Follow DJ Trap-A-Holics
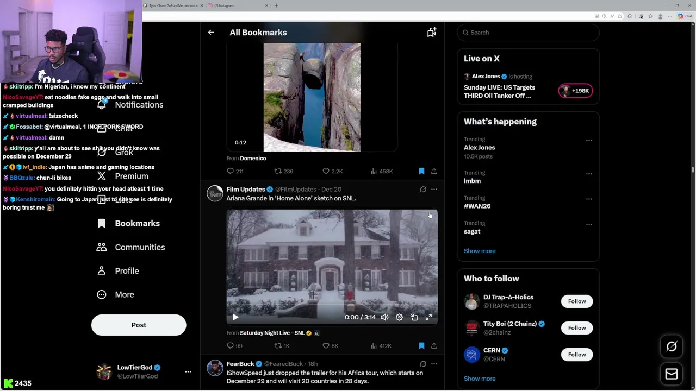This screenshot has width=696, height=391. coord(577,301)
